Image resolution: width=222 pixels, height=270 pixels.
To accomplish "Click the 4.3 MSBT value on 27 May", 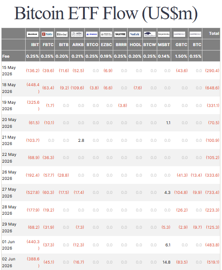I will click(x=167, y=193).
